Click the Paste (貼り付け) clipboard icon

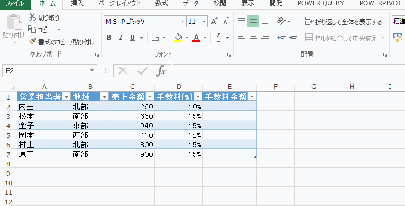point(14,22)
